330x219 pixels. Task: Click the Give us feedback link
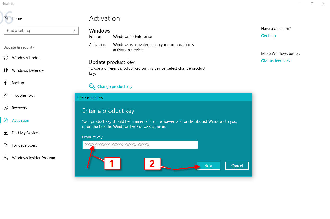[276, 61]
